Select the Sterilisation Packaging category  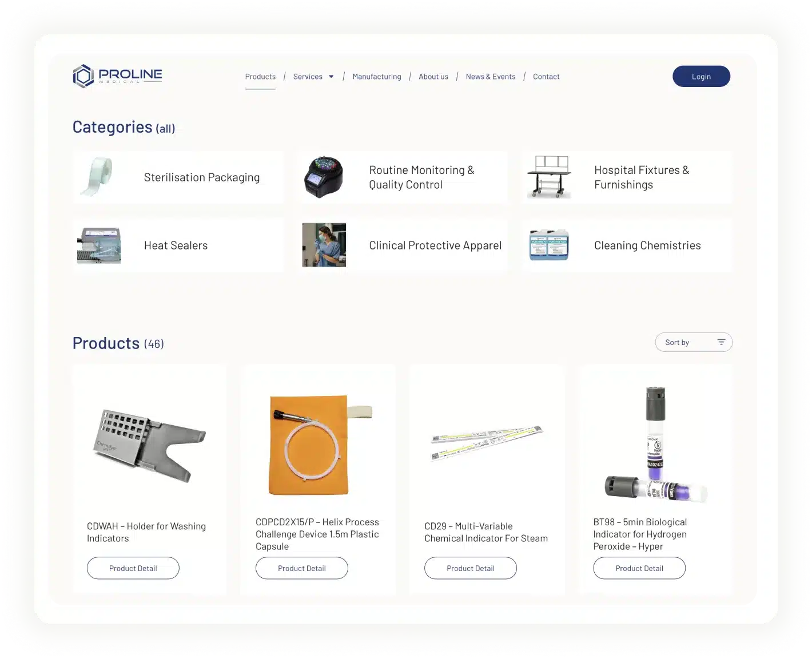pyautogui.click(x=178, y=177)
